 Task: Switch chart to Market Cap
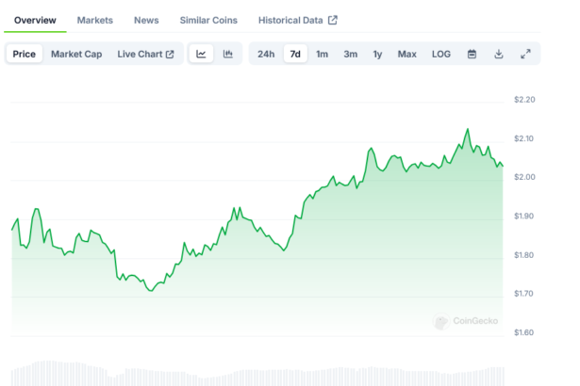(x=76, y=54)
